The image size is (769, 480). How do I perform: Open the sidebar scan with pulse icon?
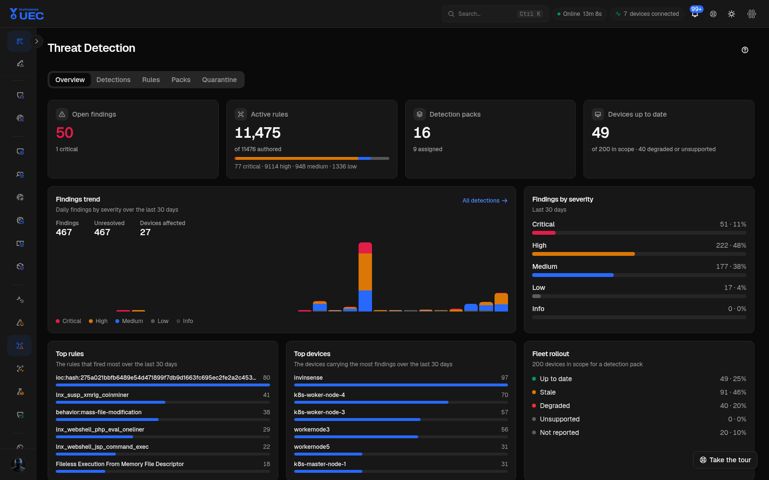[20, 369]
